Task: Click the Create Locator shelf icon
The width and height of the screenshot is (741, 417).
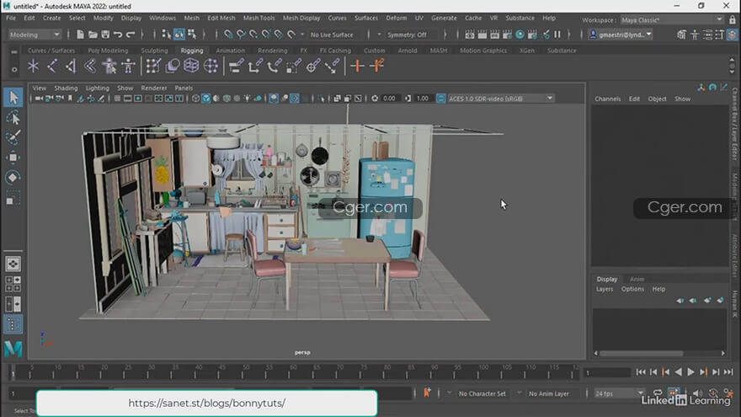Action: click(x=33, y=67)
